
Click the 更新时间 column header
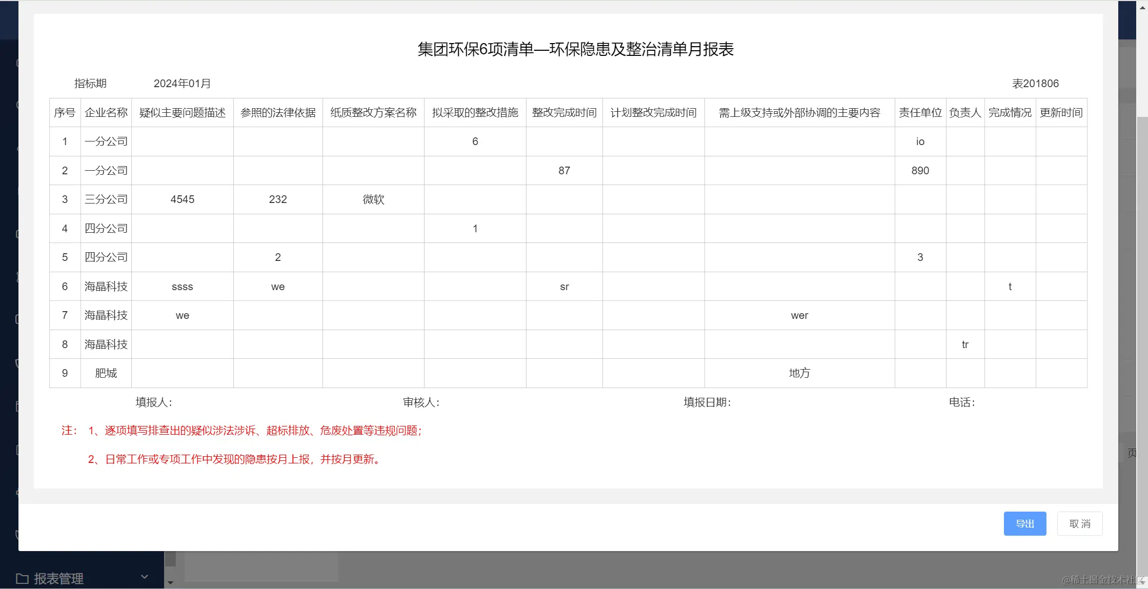[x=1061, y=113]
